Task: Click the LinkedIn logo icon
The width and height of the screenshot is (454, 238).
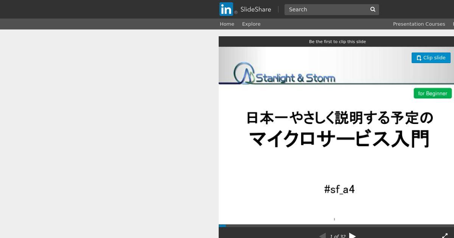Action: coord(226,9)
